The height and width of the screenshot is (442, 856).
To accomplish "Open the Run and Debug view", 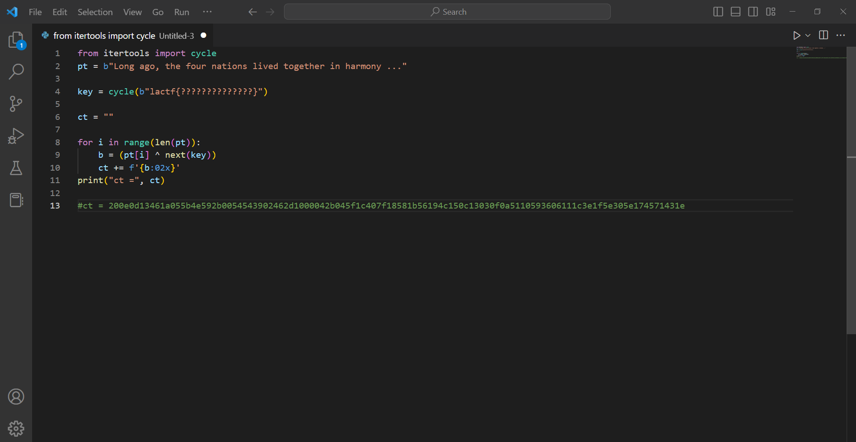I will [x=16, y=136].
